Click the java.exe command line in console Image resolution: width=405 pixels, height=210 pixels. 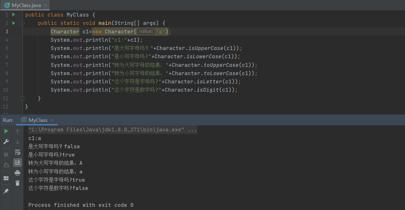pyautogui.click(x=113, y=130)
